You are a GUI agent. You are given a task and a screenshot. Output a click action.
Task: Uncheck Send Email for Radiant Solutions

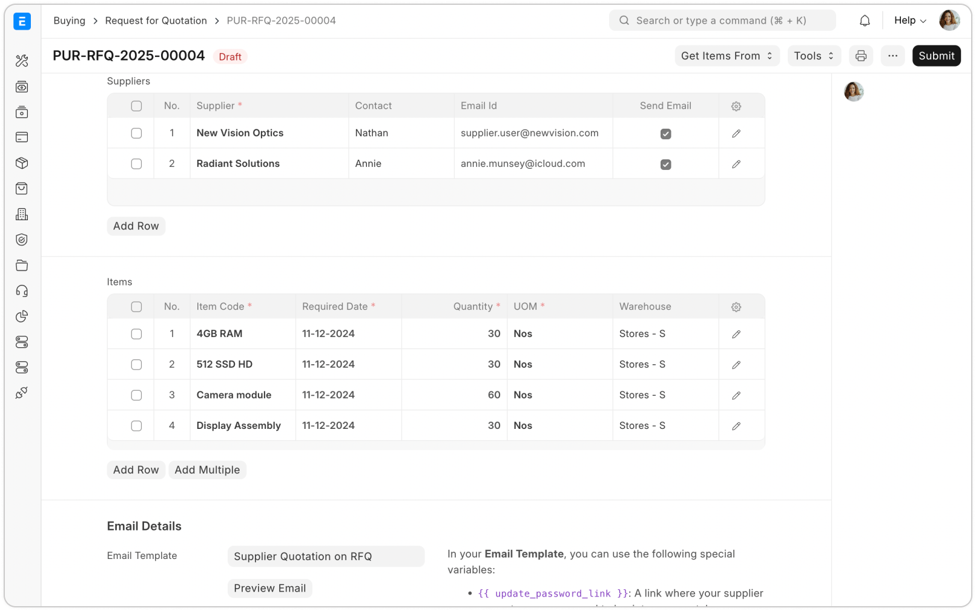(x=665, y=165)
